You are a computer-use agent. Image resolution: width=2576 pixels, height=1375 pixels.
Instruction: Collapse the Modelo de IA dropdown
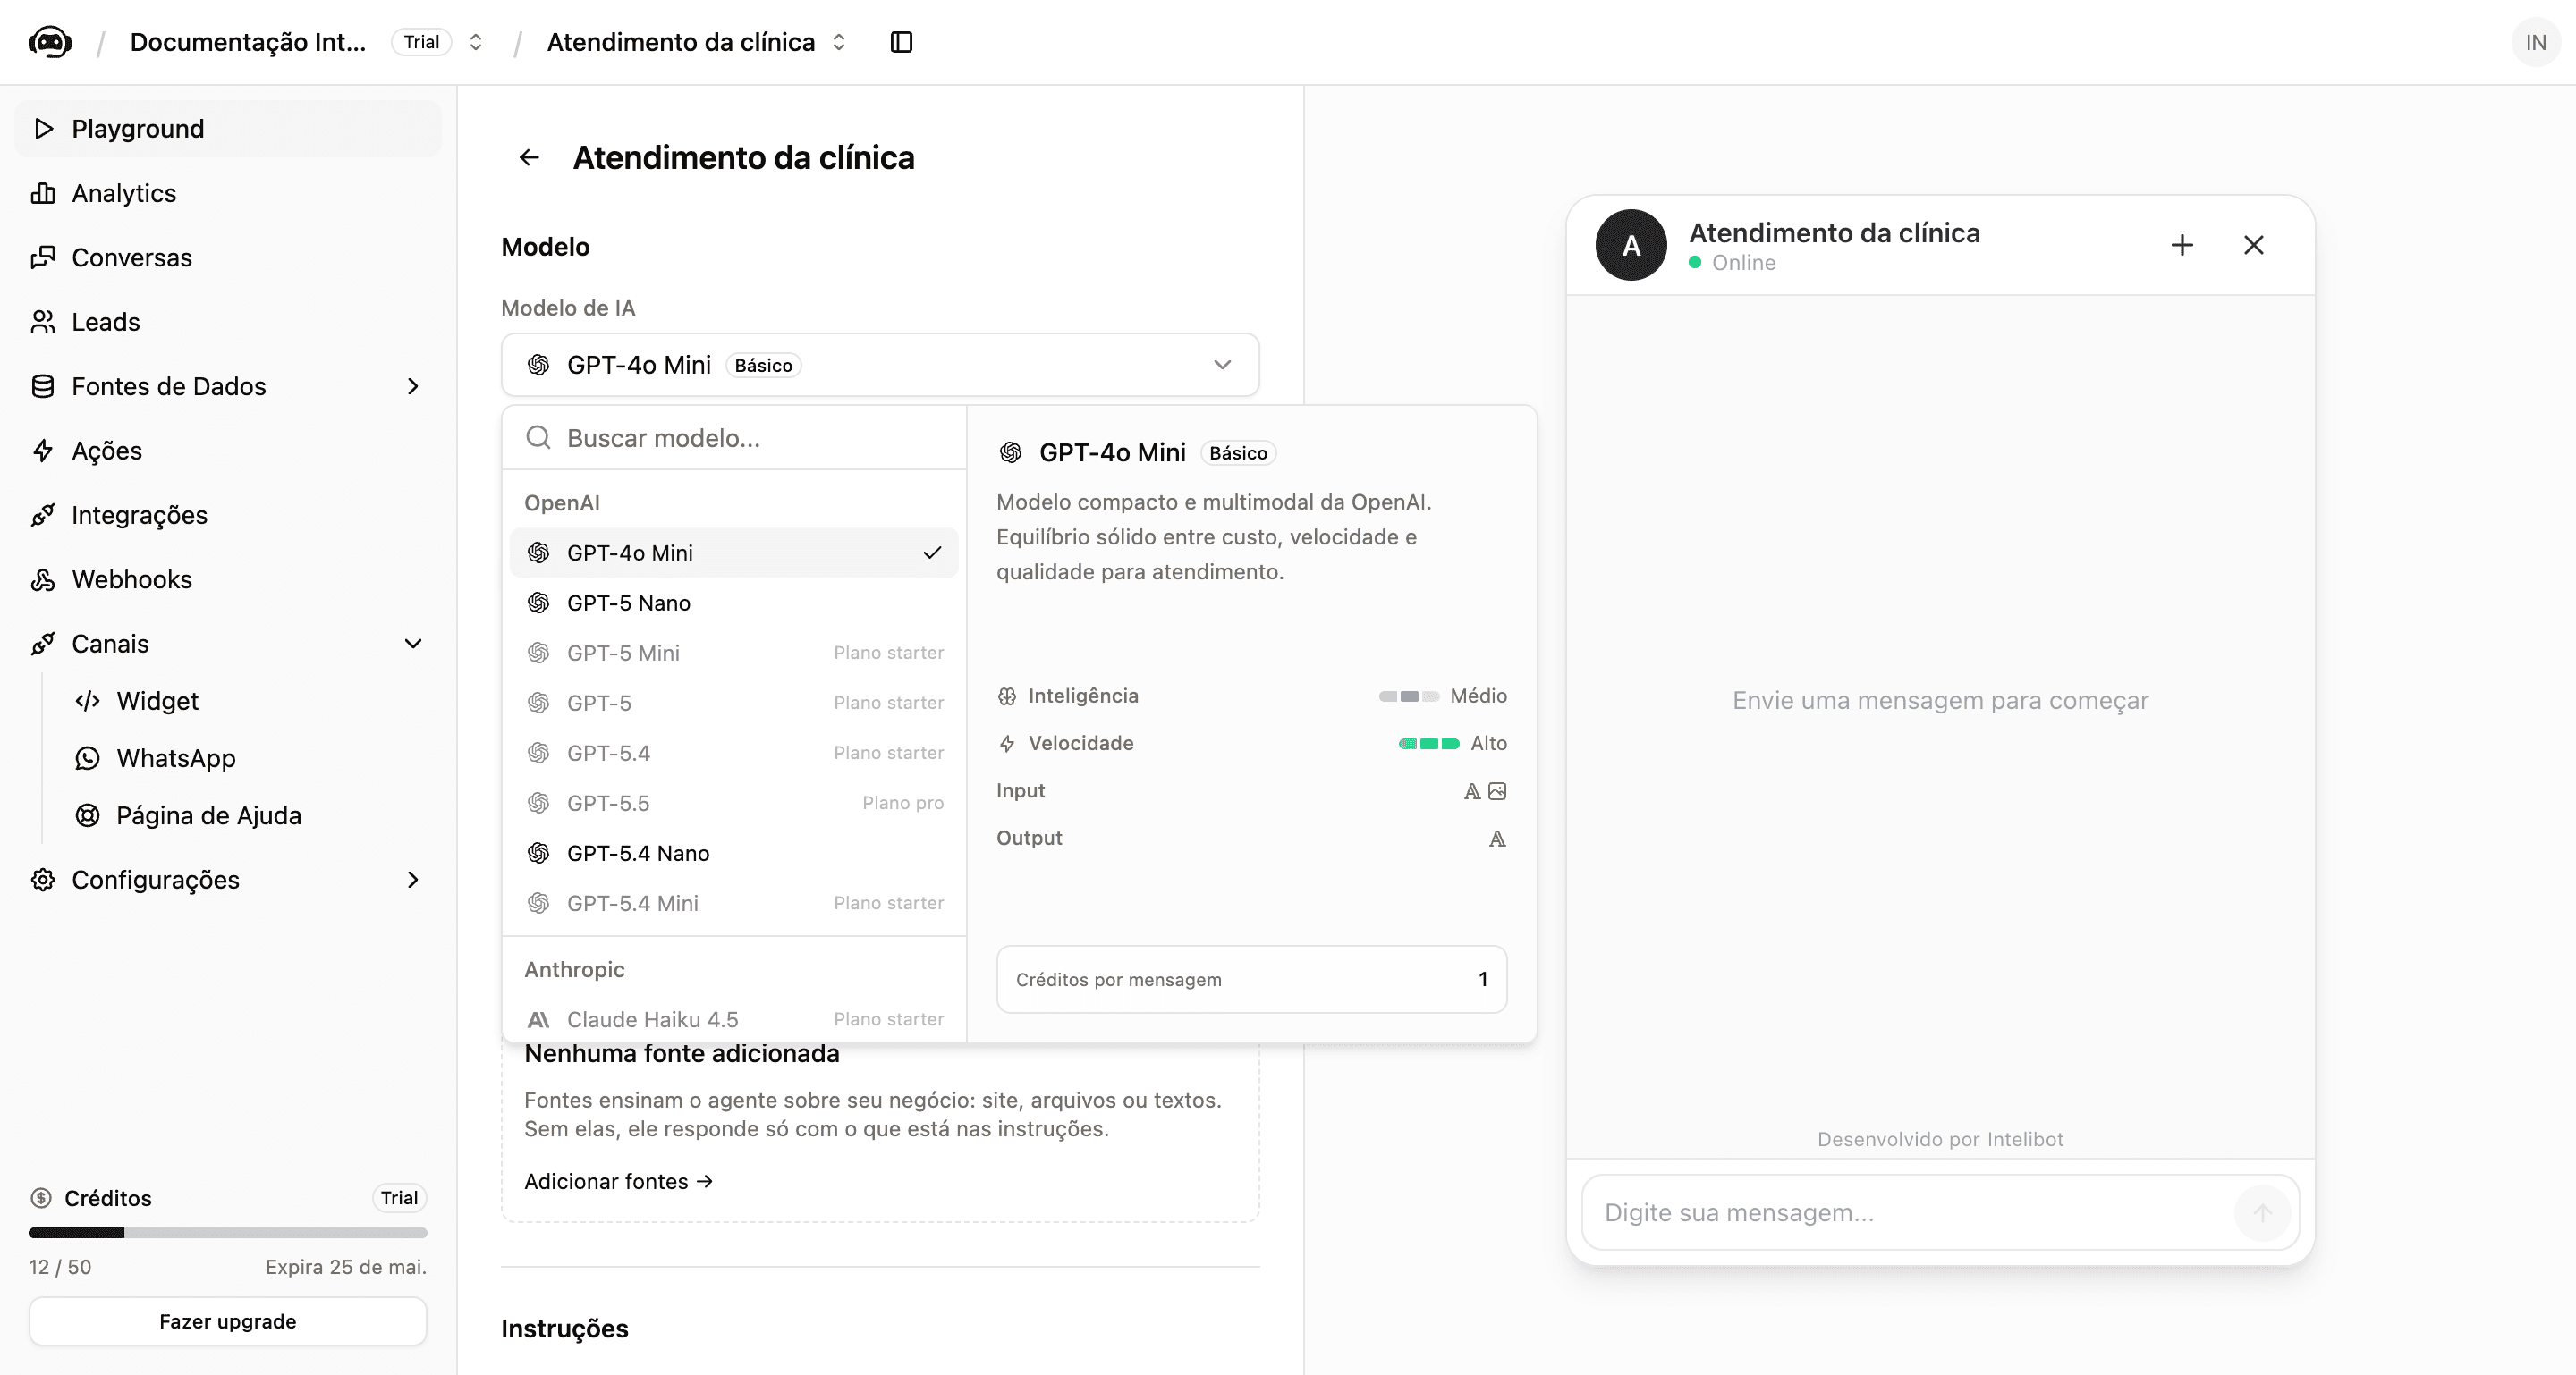[x=880, y=365]
